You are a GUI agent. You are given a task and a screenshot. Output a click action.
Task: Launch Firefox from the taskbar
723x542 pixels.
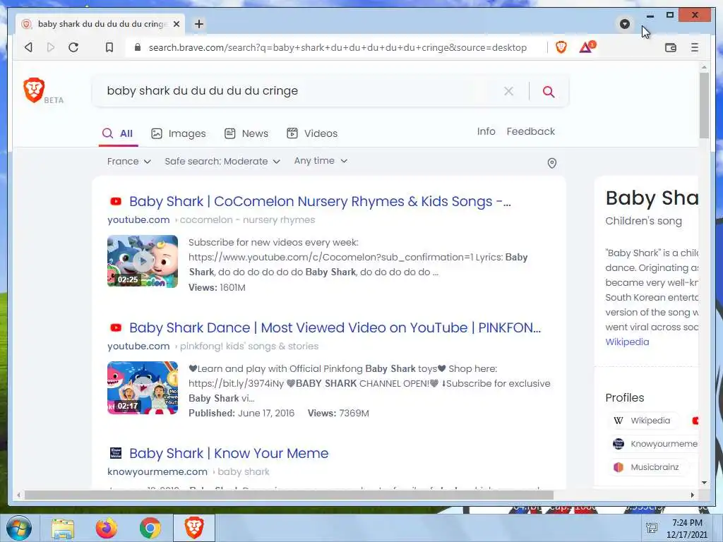point(107,529)
